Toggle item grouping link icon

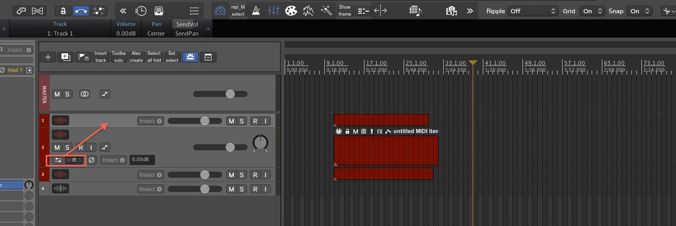click(x=20, y=11)
